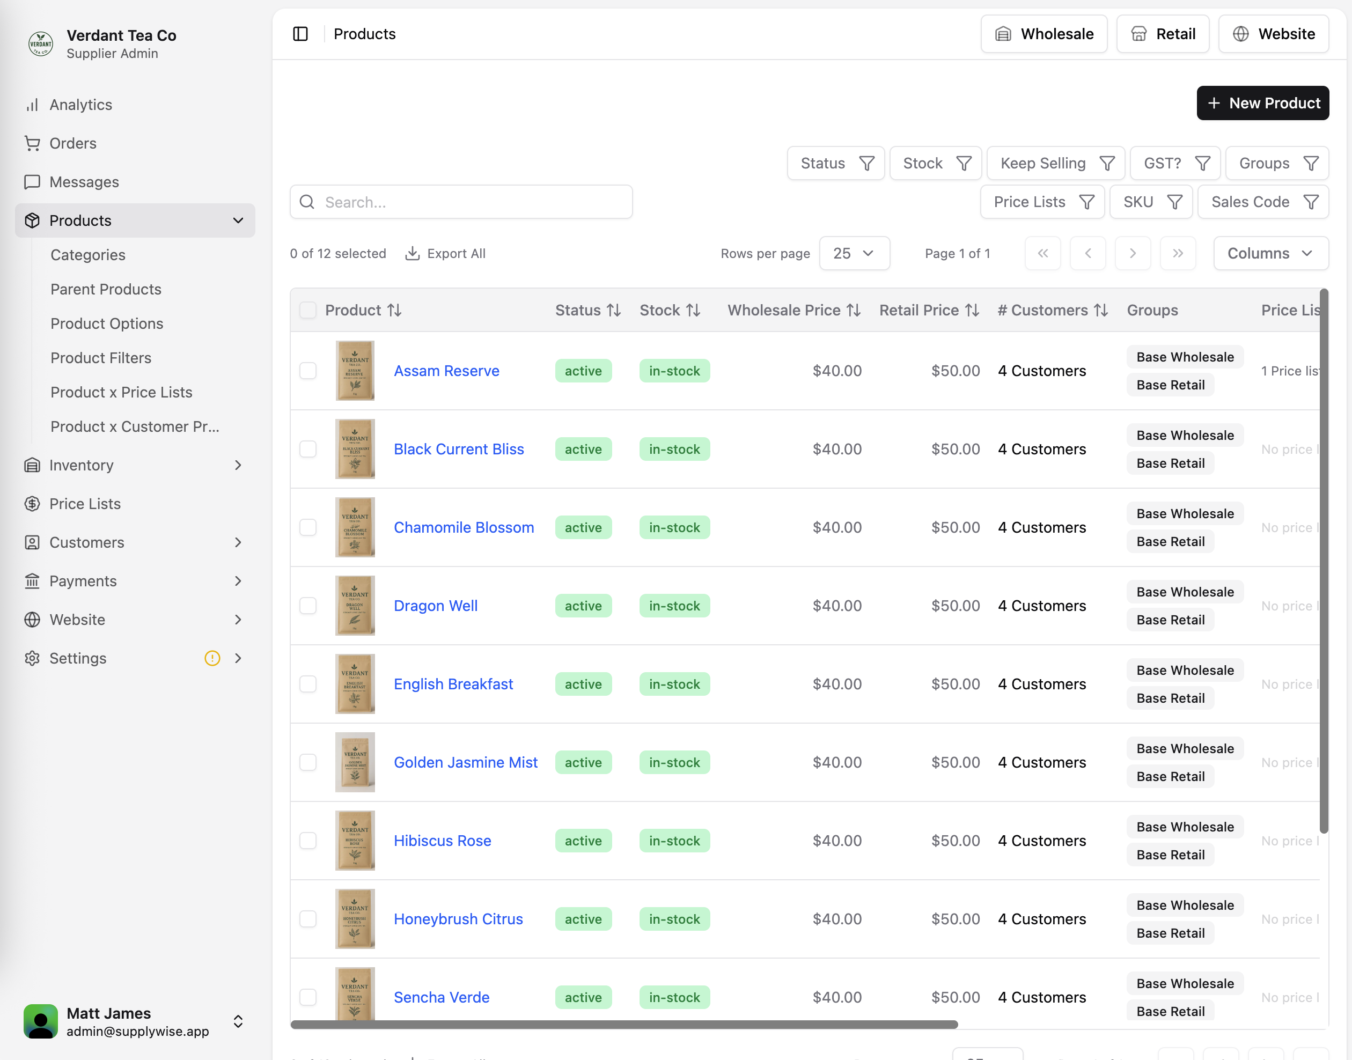Screen dimensions: 1352x1060
Task: Check the select-all checkbox in table header
Action: 307,310
